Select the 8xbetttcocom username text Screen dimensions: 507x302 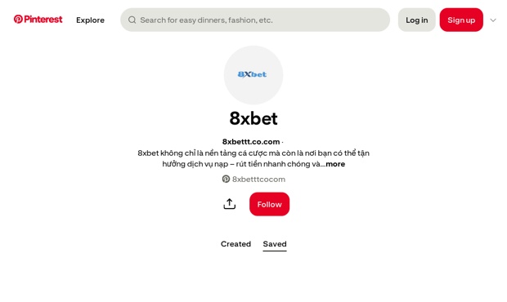coord(258,179)
